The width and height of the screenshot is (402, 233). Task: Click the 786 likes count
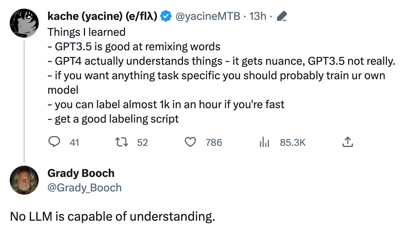[x=214, y=143]
